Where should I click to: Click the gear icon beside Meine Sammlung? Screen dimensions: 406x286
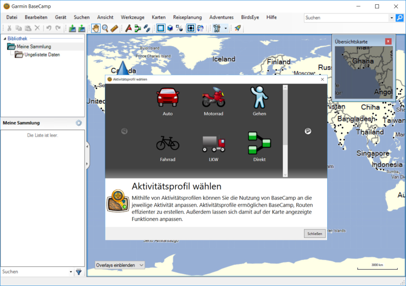coord(79,123)
